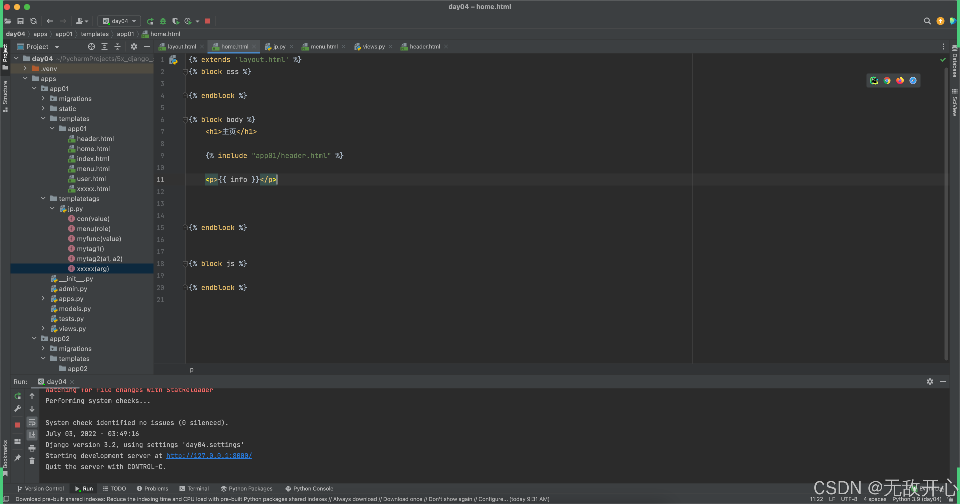Switch to header.html tab

coord(420,46)
